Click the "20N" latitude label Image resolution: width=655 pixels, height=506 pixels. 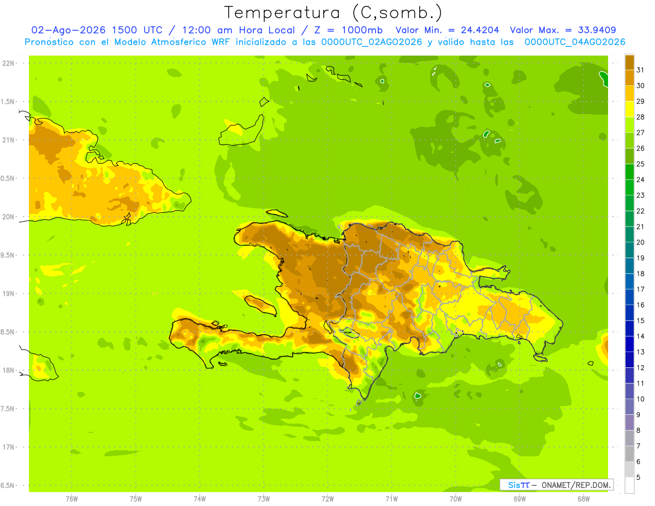[x=9, y=217]
